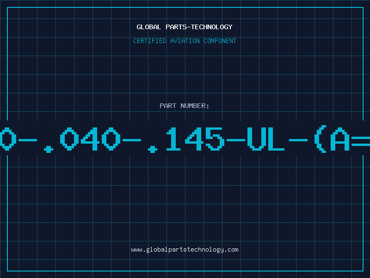Select the .040 segment of the part number
The width and height of the screenshot is (370, 278).
(82, 139)
